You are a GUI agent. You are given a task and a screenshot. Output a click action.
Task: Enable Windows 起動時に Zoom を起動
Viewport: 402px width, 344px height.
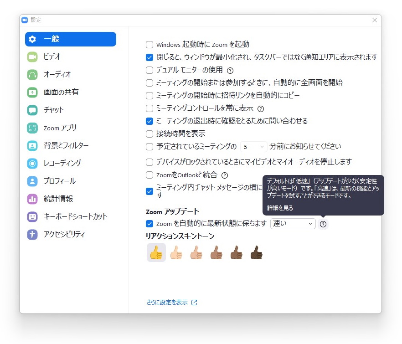click(x=149, y=45)
